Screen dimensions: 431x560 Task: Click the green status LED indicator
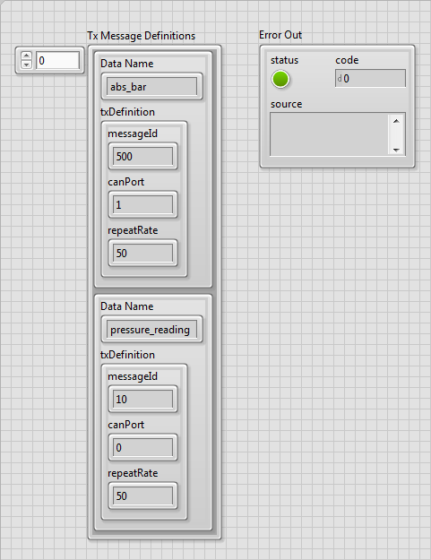[x=280, y=79]
